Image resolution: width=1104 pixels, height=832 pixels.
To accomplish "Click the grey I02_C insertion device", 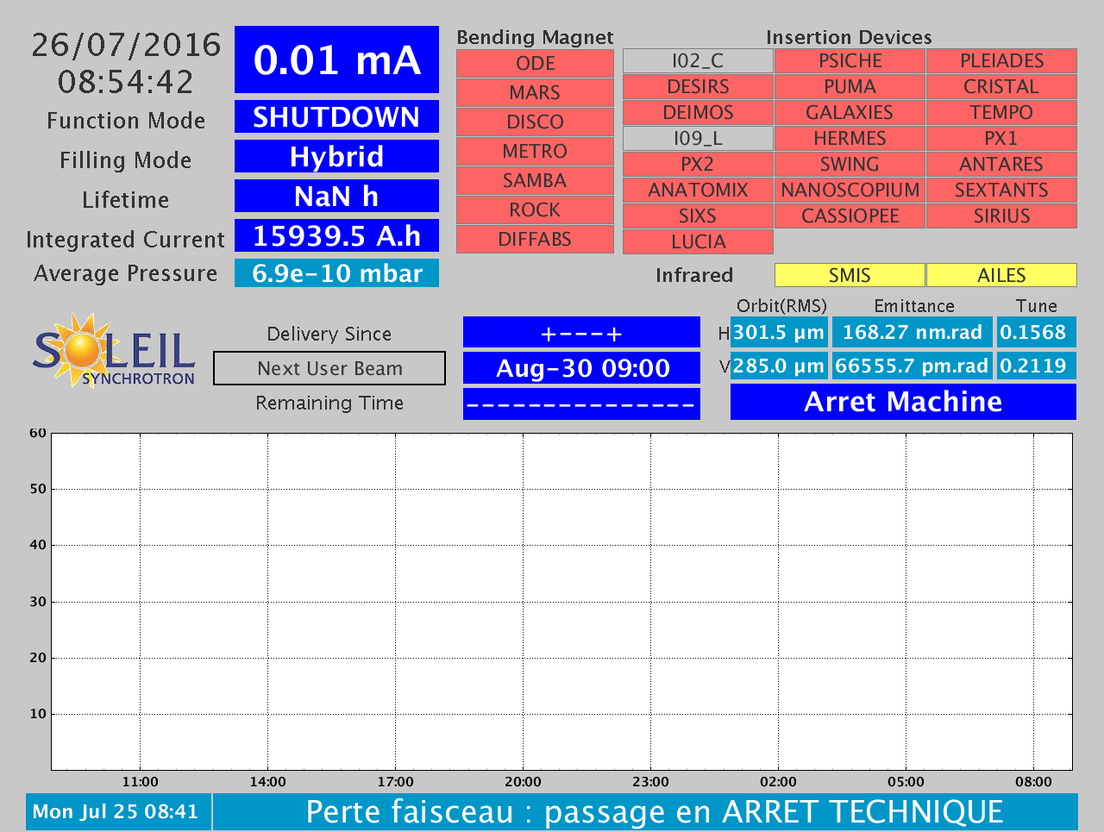I will tap(698, 61).
